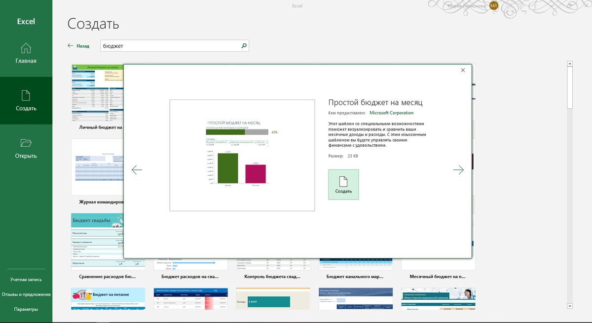Click the Сравнение расходов бю... caption
Image resolution: width=592 pixels, height=323 pixels.
pyautogui.click(x=108, y=277)
